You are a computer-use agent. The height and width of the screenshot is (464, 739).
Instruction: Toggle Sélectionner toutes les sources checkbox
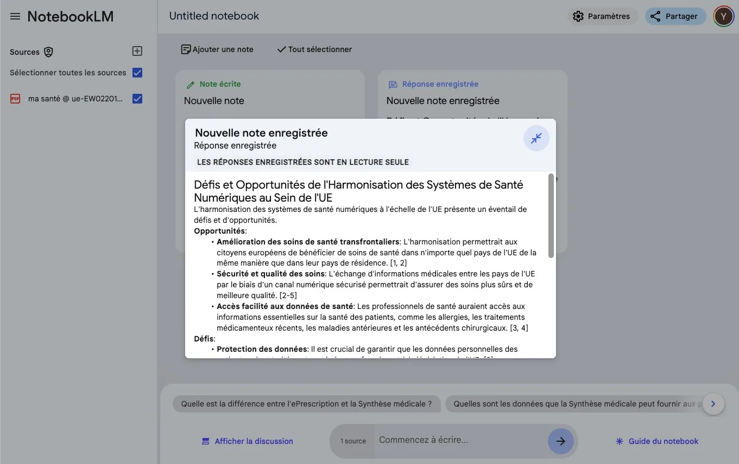(137, 73)
